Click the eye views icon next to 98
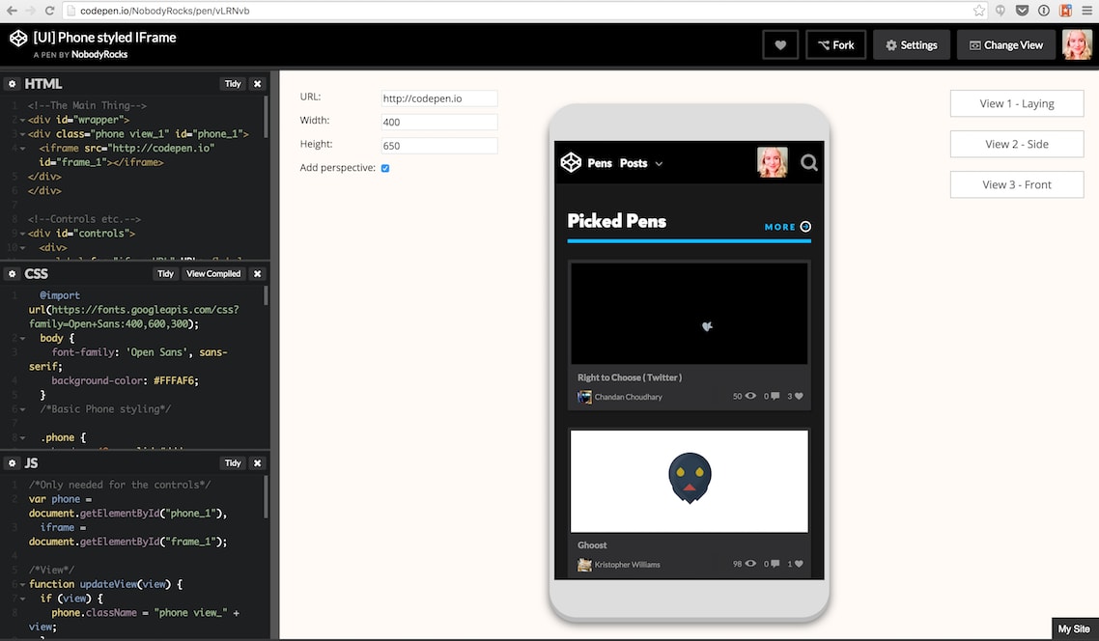Image resolution: width=1099 pixels, height=641 pixels. (750, 563)
